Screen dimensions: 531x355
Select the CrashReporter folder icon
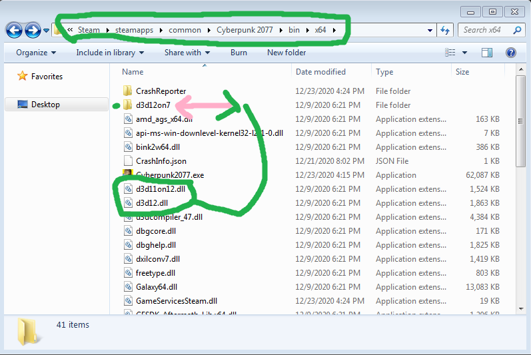click(128, 91)
